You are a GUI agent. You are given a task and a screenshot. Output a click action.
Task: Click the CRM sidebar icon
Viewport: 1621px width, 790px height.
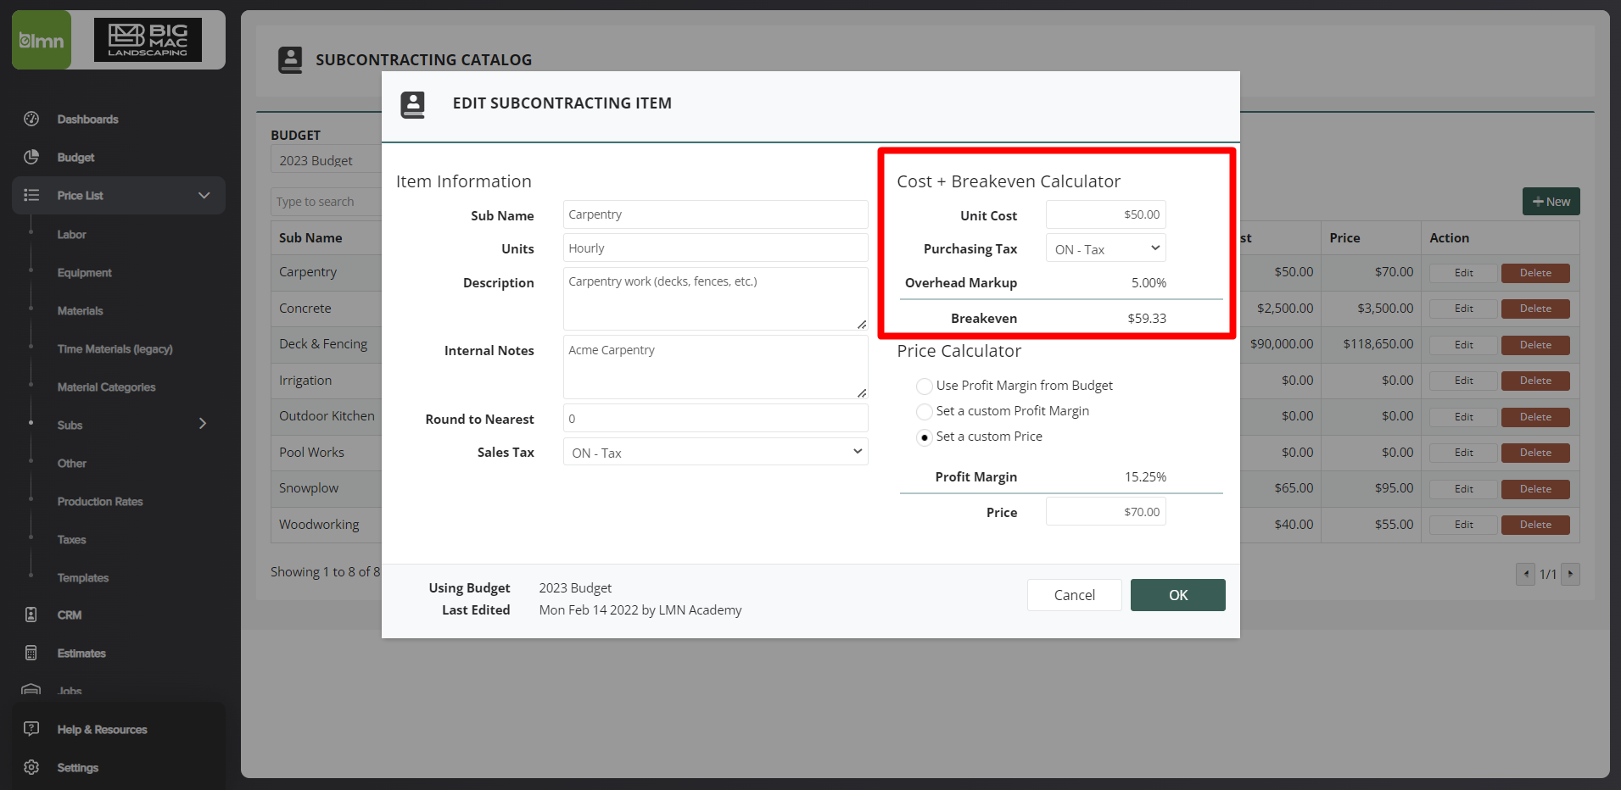point(31,615)
